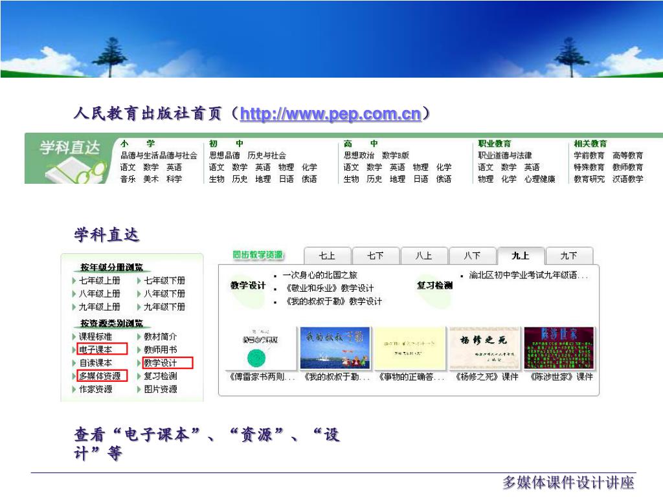Click the 同步教学资源 heading label
663x497 pixels.
pos(258,255)
